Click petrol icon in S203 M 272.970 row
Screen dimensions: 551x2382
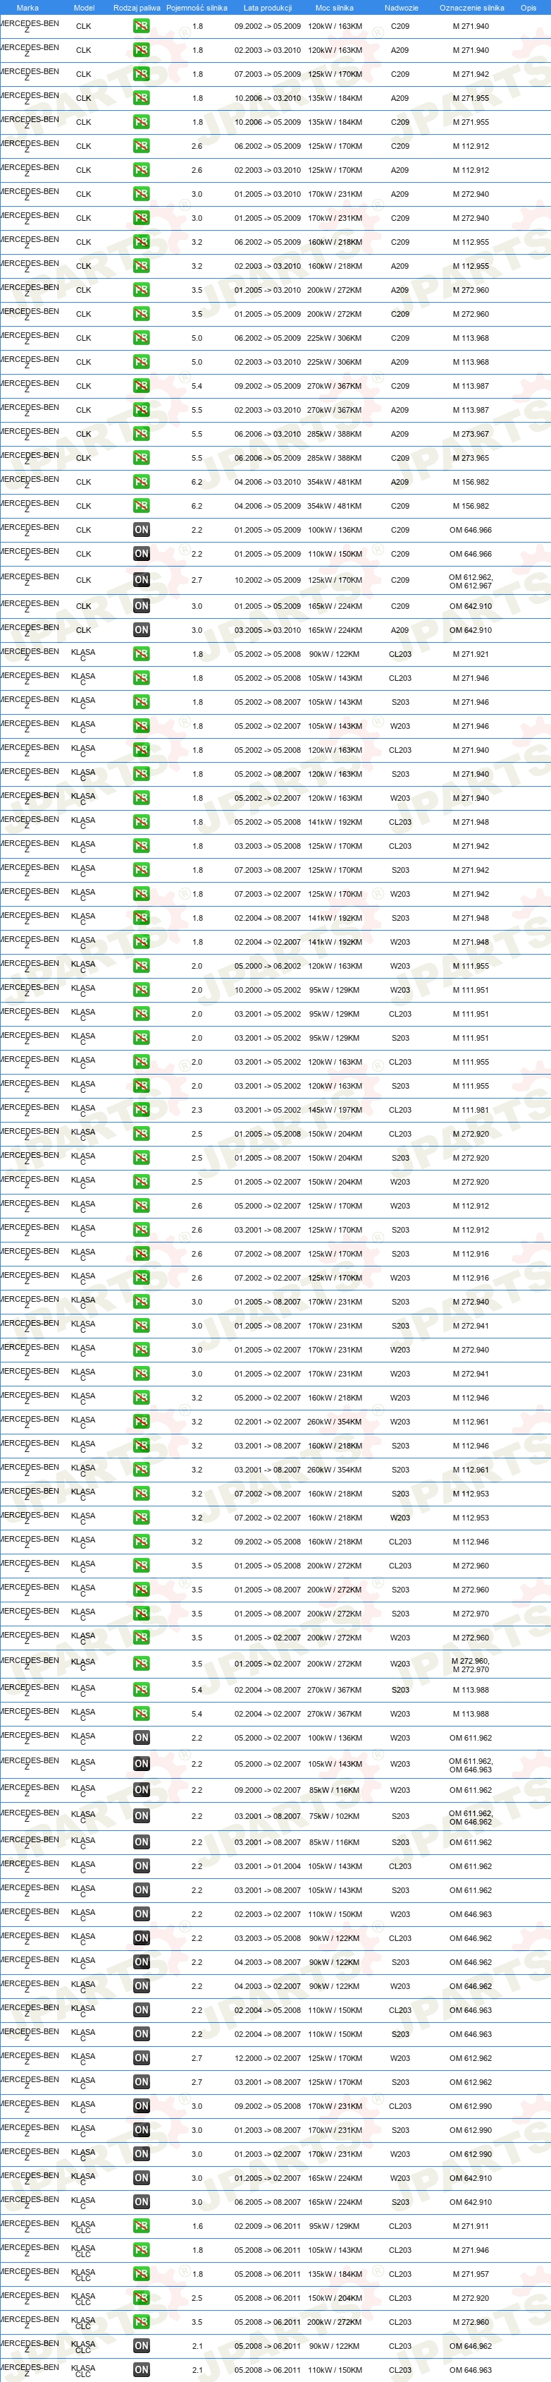141,1614
